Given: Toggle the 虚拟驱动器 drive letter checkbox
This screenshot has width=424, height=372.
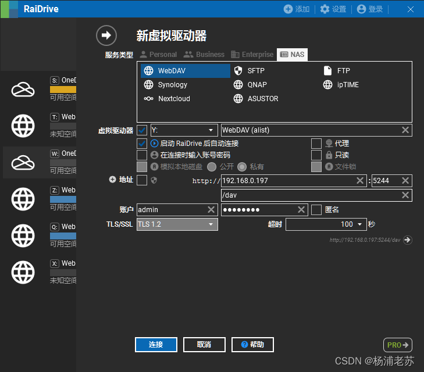Looking at the screenshot, I should pos(142,130).
